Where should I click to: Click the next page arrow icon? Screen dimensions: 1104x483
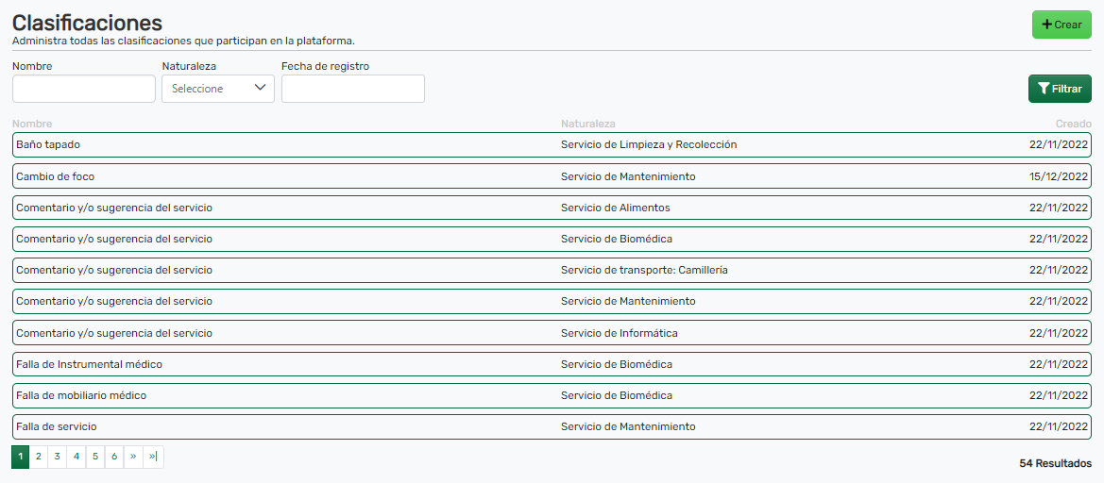133,457
